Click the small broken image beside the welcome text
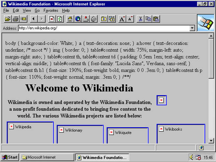Viewport: 216px width, 162px height. tap(162, 100)
